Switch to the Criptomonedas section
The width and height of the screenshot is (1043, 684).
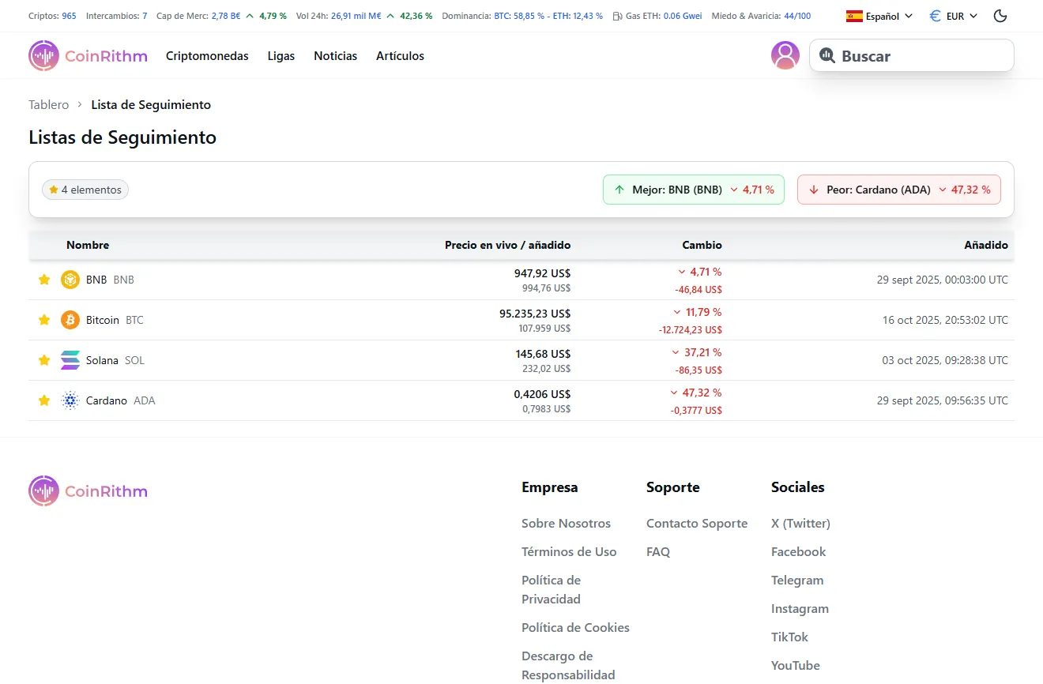pyautogui.click(x=206, y=55)
